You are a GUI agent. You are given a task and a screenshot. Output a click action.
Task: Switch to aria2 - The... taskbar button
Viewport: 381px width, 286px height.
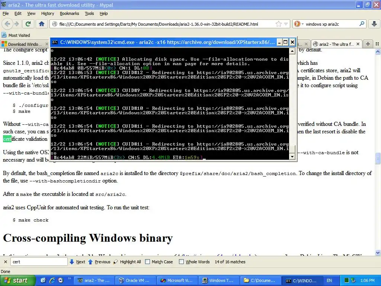click(x=93, y=280)
